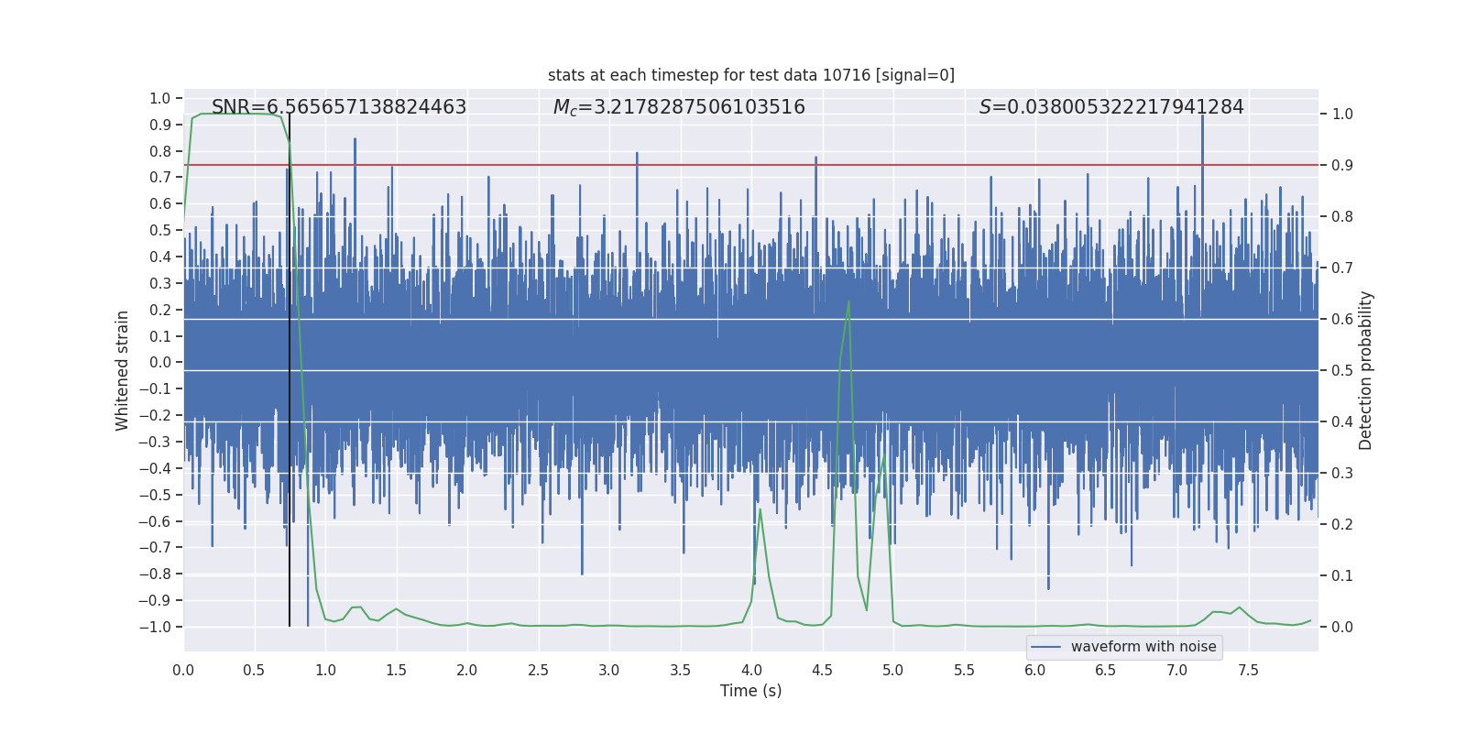Select the −0.7 tick on Whitened strain axis
This screenshot has height=733, width=1466.
pyautogui.click(x=154, y=547)
